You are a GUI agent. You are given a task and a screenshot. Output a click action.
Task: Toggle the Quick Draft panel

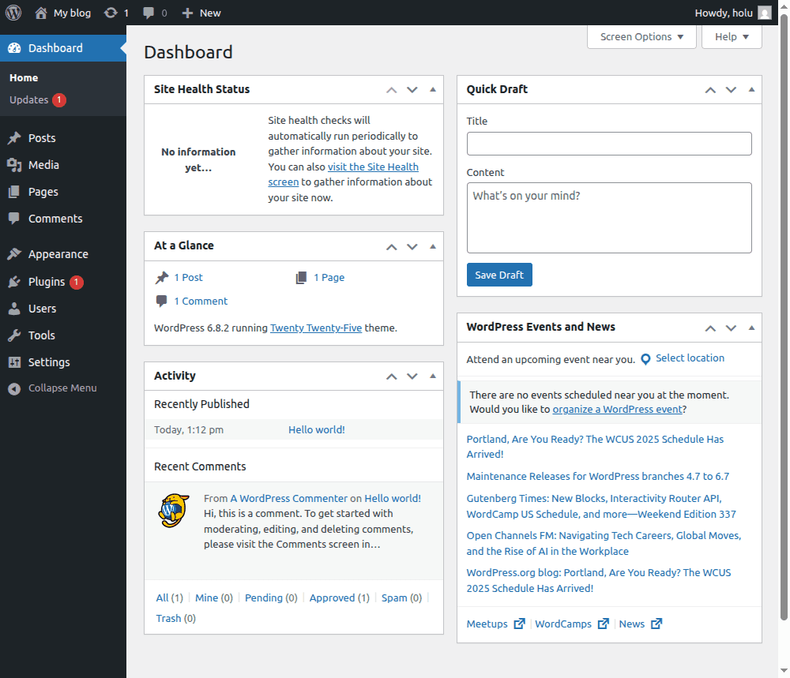pyautogui.click(x=752, y=90)
